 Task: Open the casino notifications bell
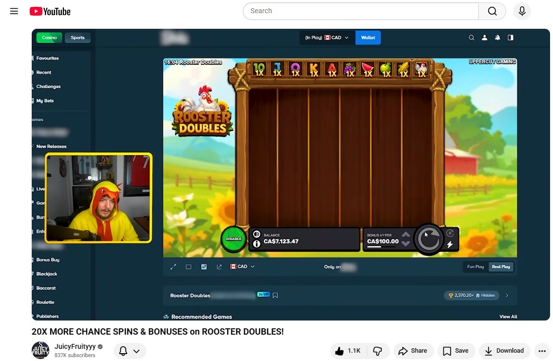[x=497, y=38]
